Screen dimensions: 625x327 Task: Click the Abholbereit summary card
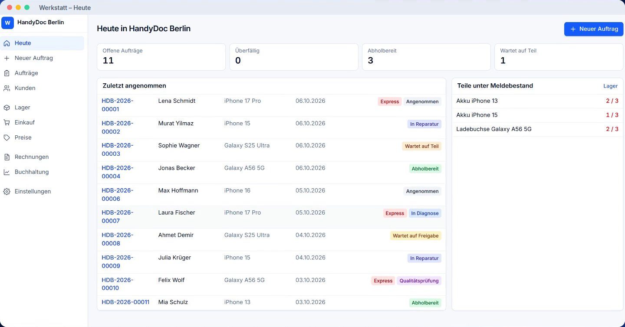(x=426, y=57)
